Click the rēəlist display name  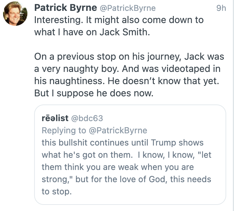[53, 118]
